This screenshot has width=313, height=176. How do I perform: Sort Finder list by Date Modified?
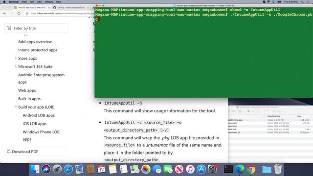coord(273,116)
